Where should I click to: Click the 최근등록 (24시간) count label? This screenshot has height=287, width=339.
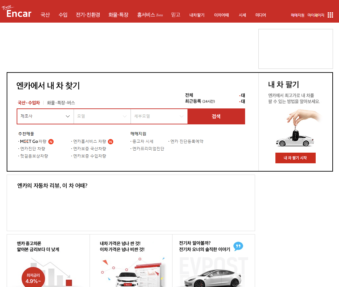[x=200, y=101]
